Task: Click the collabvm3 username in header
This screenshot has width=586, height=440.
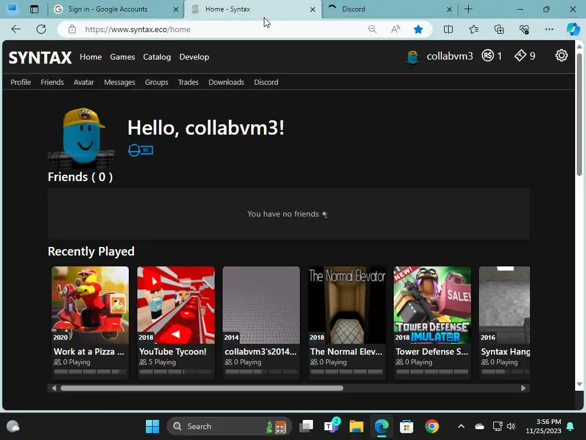Action: (x=450, y=56)
